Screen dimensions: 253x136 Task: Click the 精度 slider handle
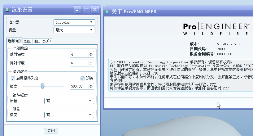pos(42,86)
